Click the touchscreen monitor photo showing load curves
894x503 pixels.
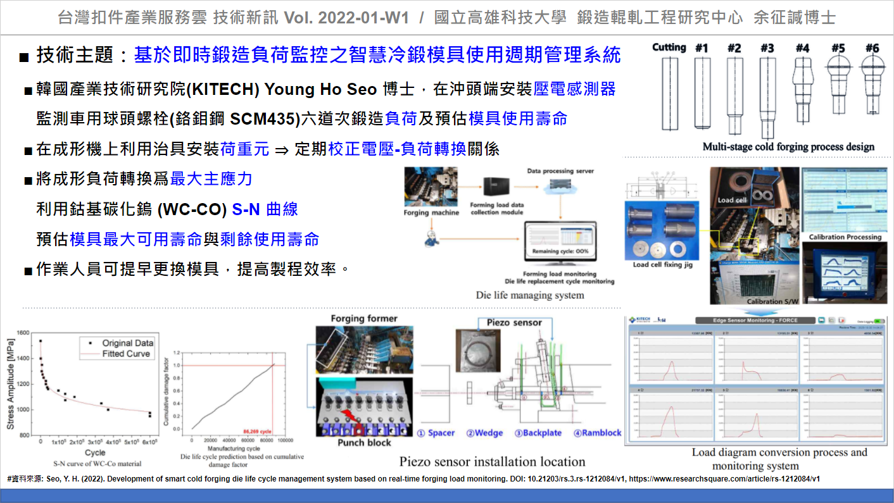[845, 273]
